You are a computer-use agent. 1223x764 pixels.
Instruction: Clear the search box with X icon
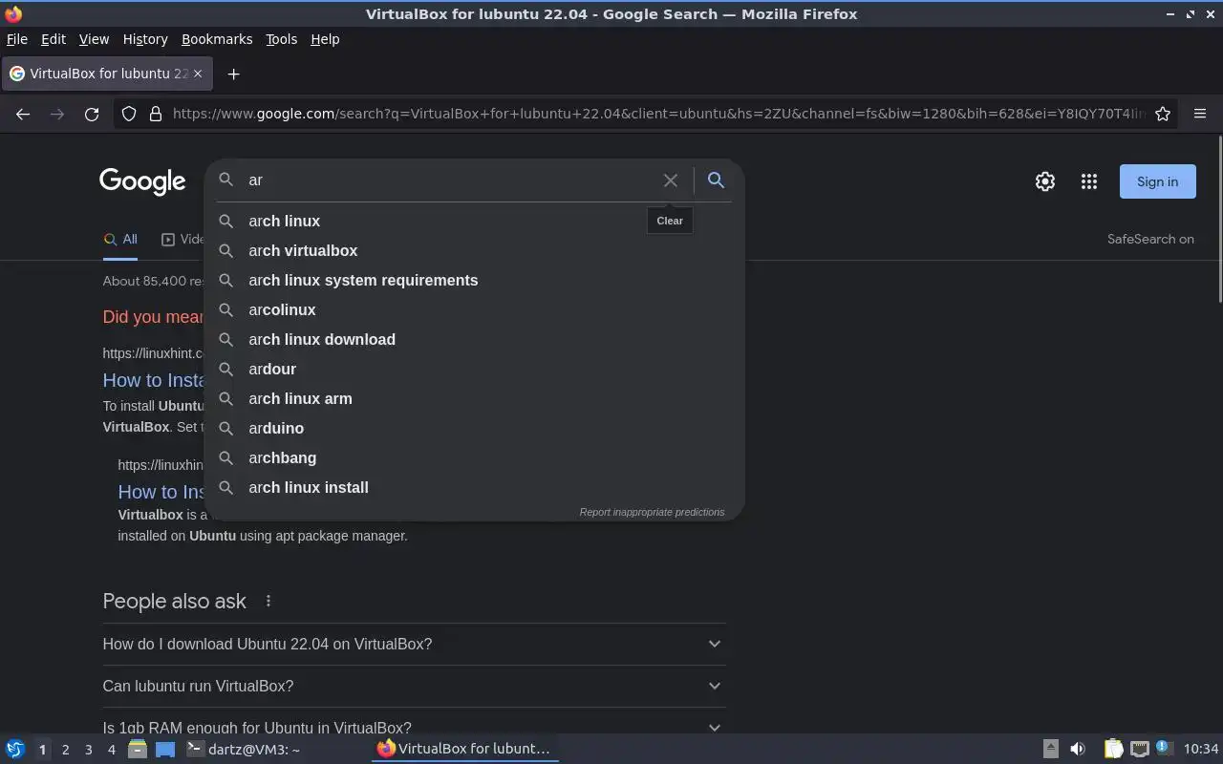tap(671, 180)
